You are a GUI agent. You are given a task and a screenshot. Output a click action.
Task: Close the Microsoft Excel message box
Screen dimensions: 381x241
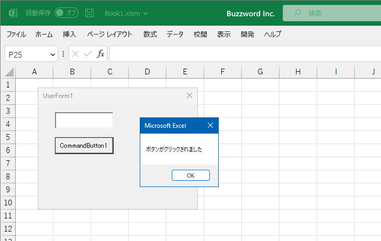[210, 126]
